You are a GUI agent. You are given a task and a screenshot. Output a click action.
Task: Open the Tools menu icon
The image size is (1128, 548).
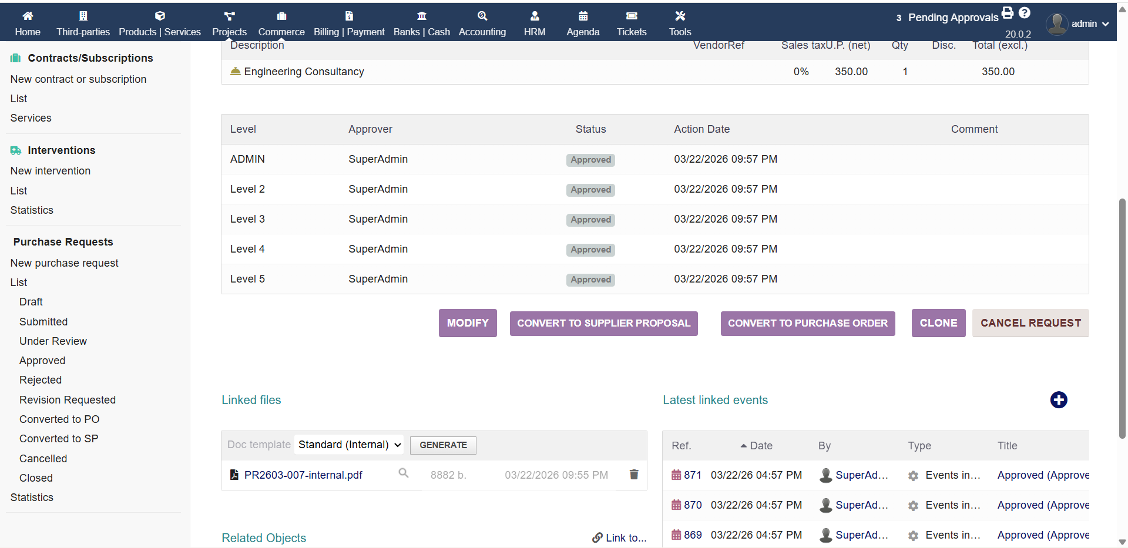click(680, 16)
